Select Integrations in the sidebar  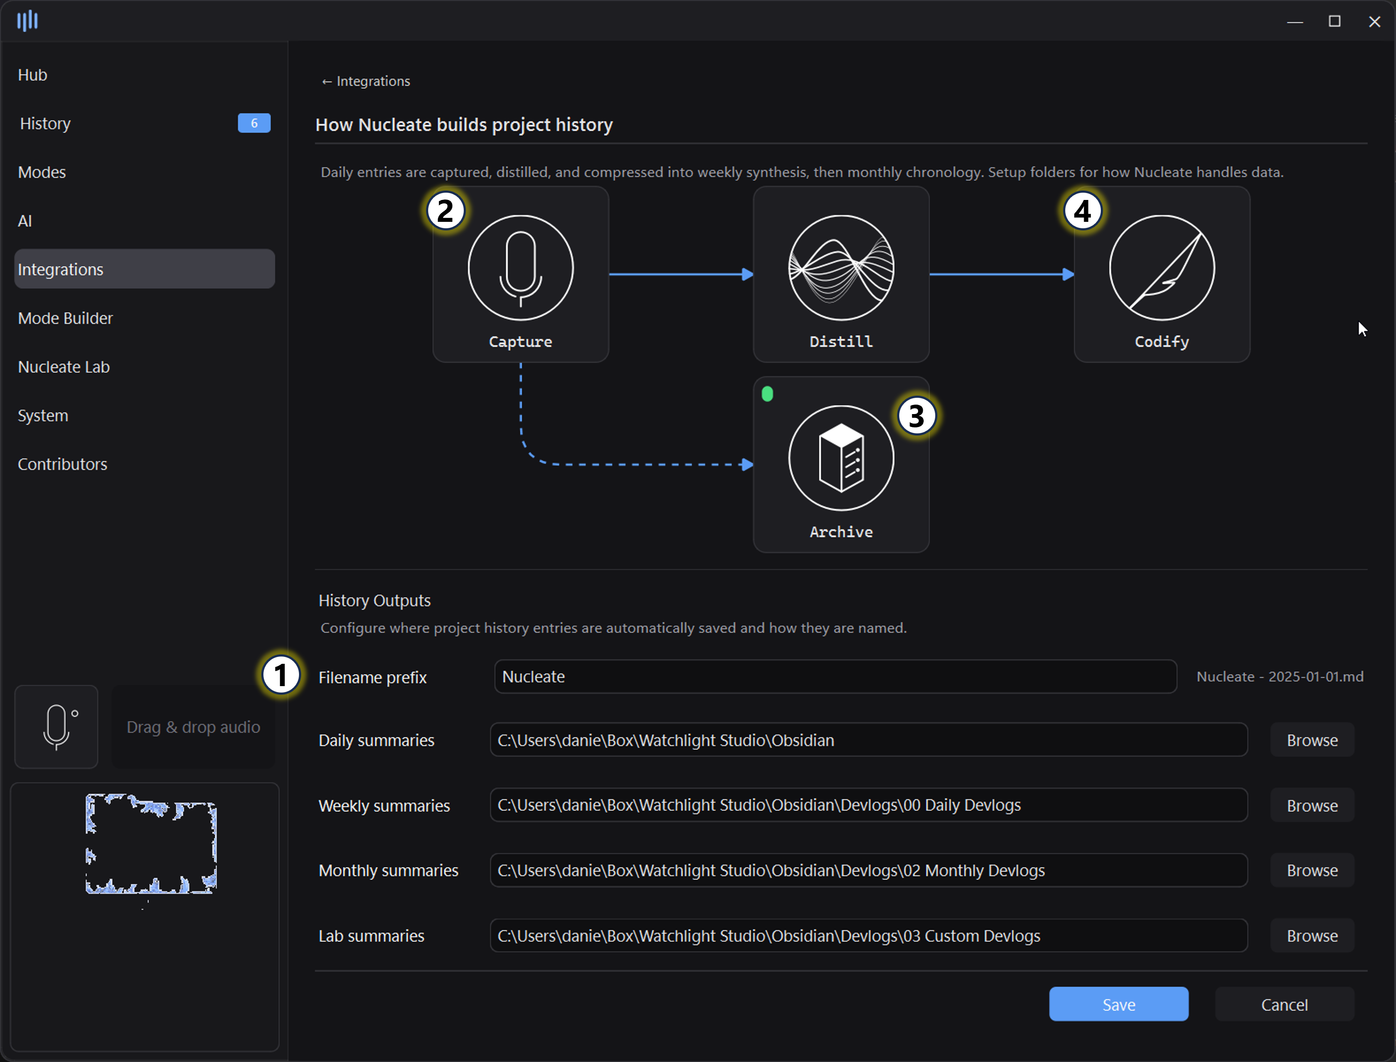point(145,269)
